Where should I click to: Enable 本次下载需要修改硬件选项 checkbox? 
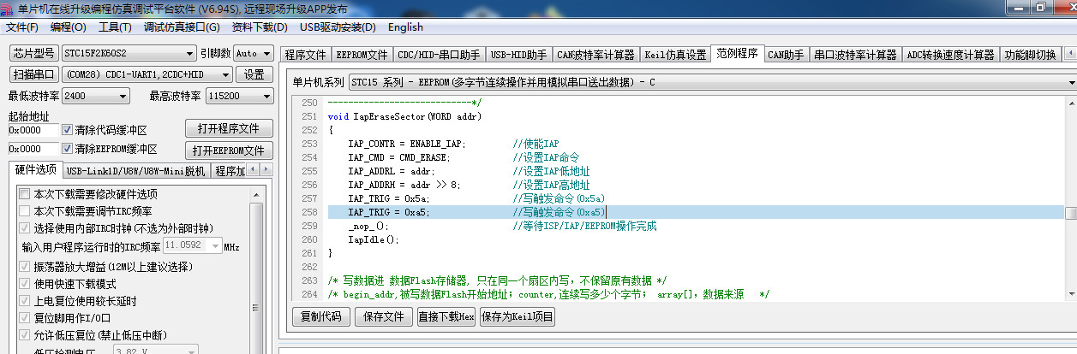coord(25,194)
